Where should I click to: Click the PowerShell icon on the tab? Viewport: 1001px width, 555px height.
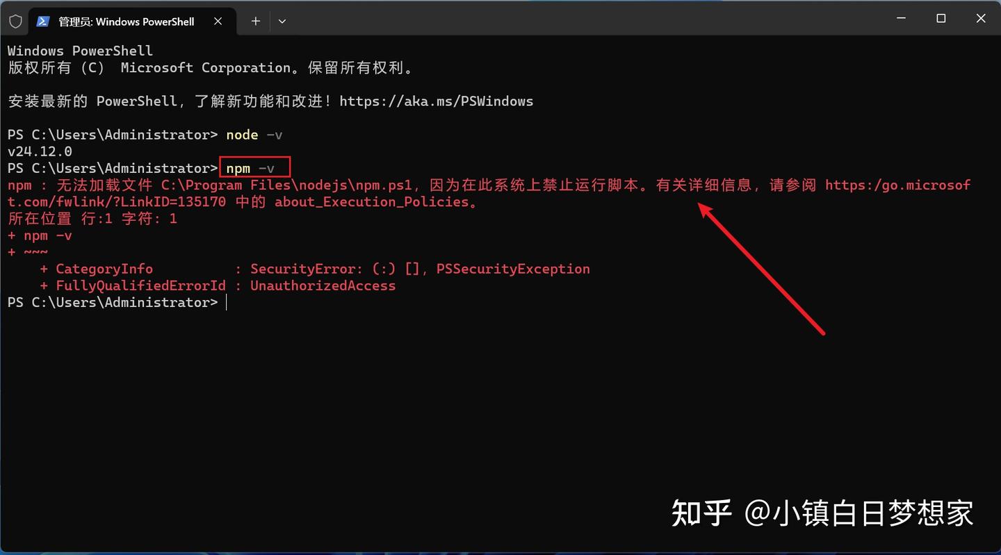(x=43, y=22)
